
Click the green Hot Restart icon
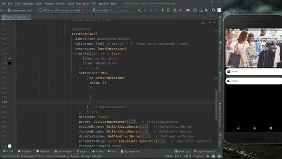click(174, 10)
